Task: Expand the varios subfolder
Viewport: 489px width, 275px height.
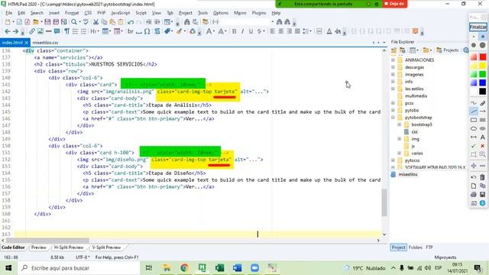Action: (399, 153)
